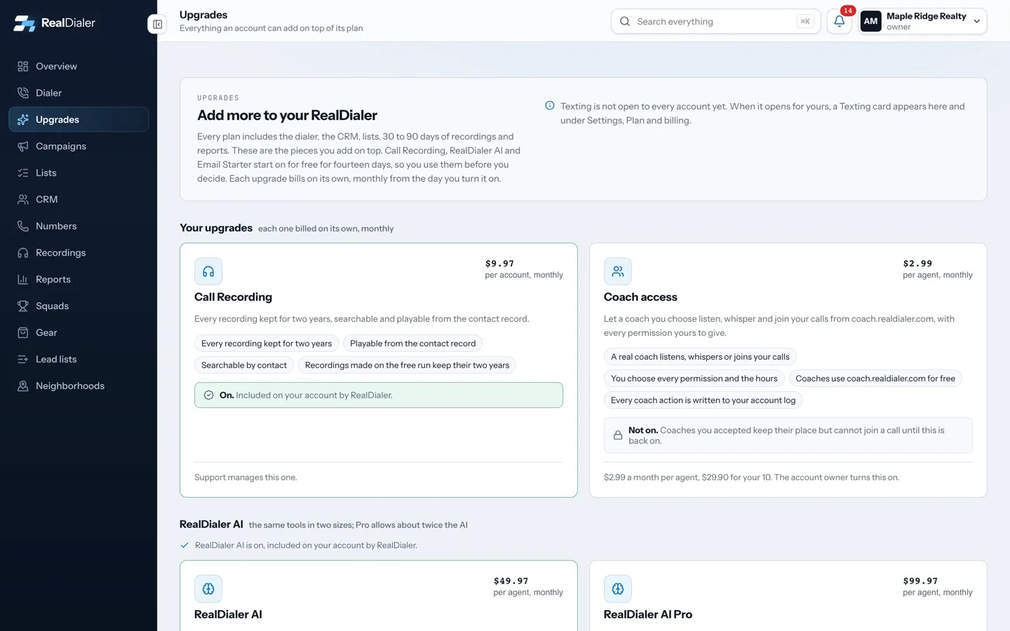The width and height of the screenshot is (1010, 631).
Task: Collapse the sidebar with the panel toggle
Action: coord(157,24)
